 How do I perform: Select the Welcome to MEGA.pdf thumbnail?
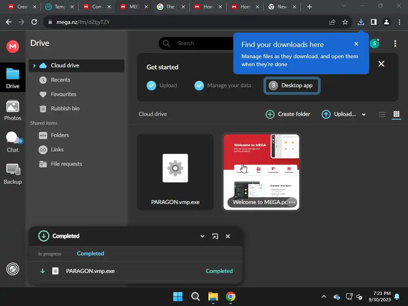pos(261,172)
